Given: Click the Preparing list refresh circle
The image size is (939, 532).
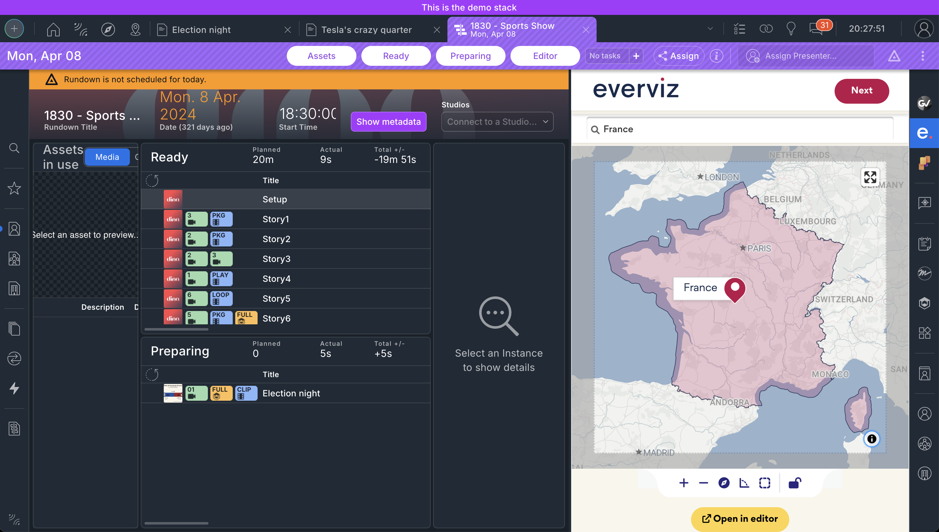Looking at the screenshot, I should click(152, 375).
